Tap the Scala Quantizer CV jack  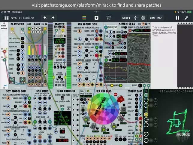pos(56,132)
